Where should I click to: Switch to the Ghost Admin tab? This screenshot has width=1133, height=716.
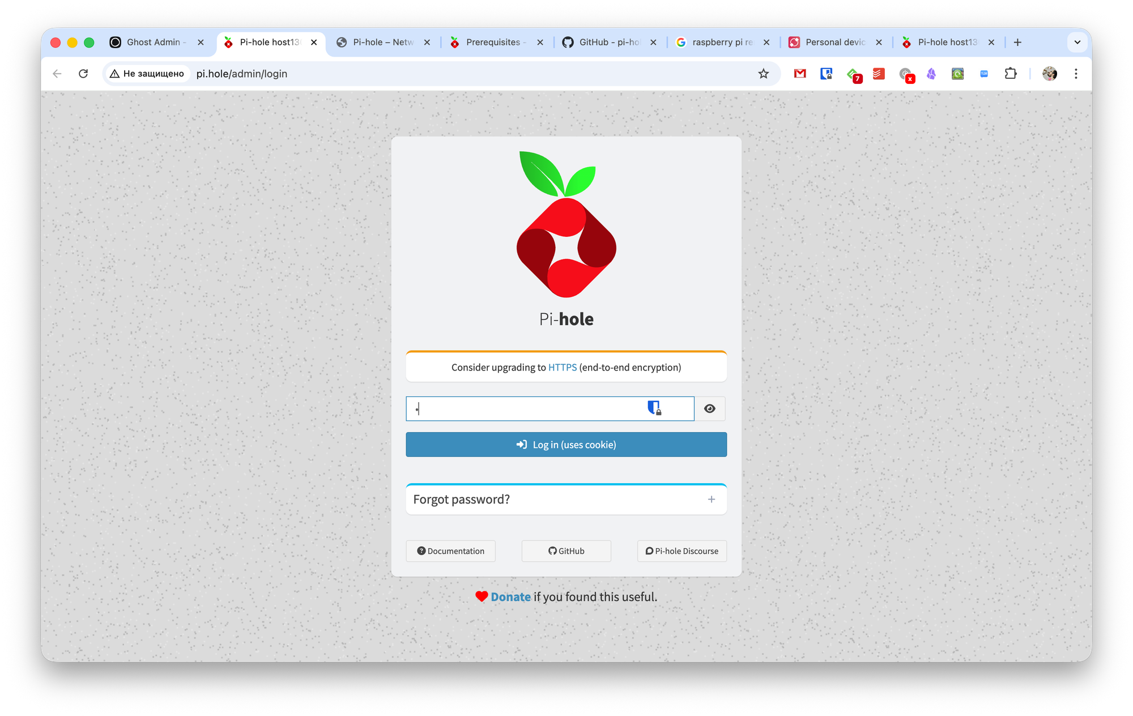click(153, 42)
